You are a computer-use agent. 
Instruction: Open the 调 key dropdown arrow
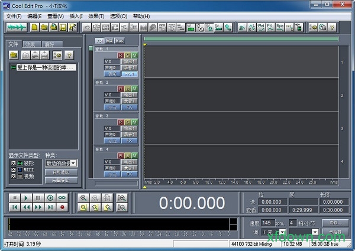click(282, 232)
